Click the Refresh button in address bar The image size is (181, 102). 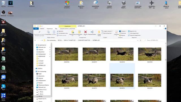(141, 40)
